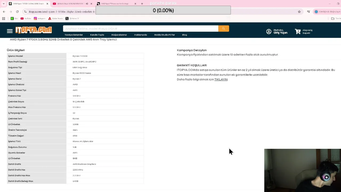The width and height of the screenshot is (341, 192).
Task: Click the Soğutucu Durumu value Yok
Action: [74, 147]
